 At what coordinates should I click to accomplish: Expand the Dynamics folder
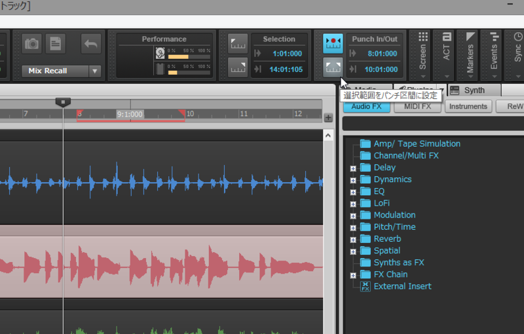(x=353, y=180)
